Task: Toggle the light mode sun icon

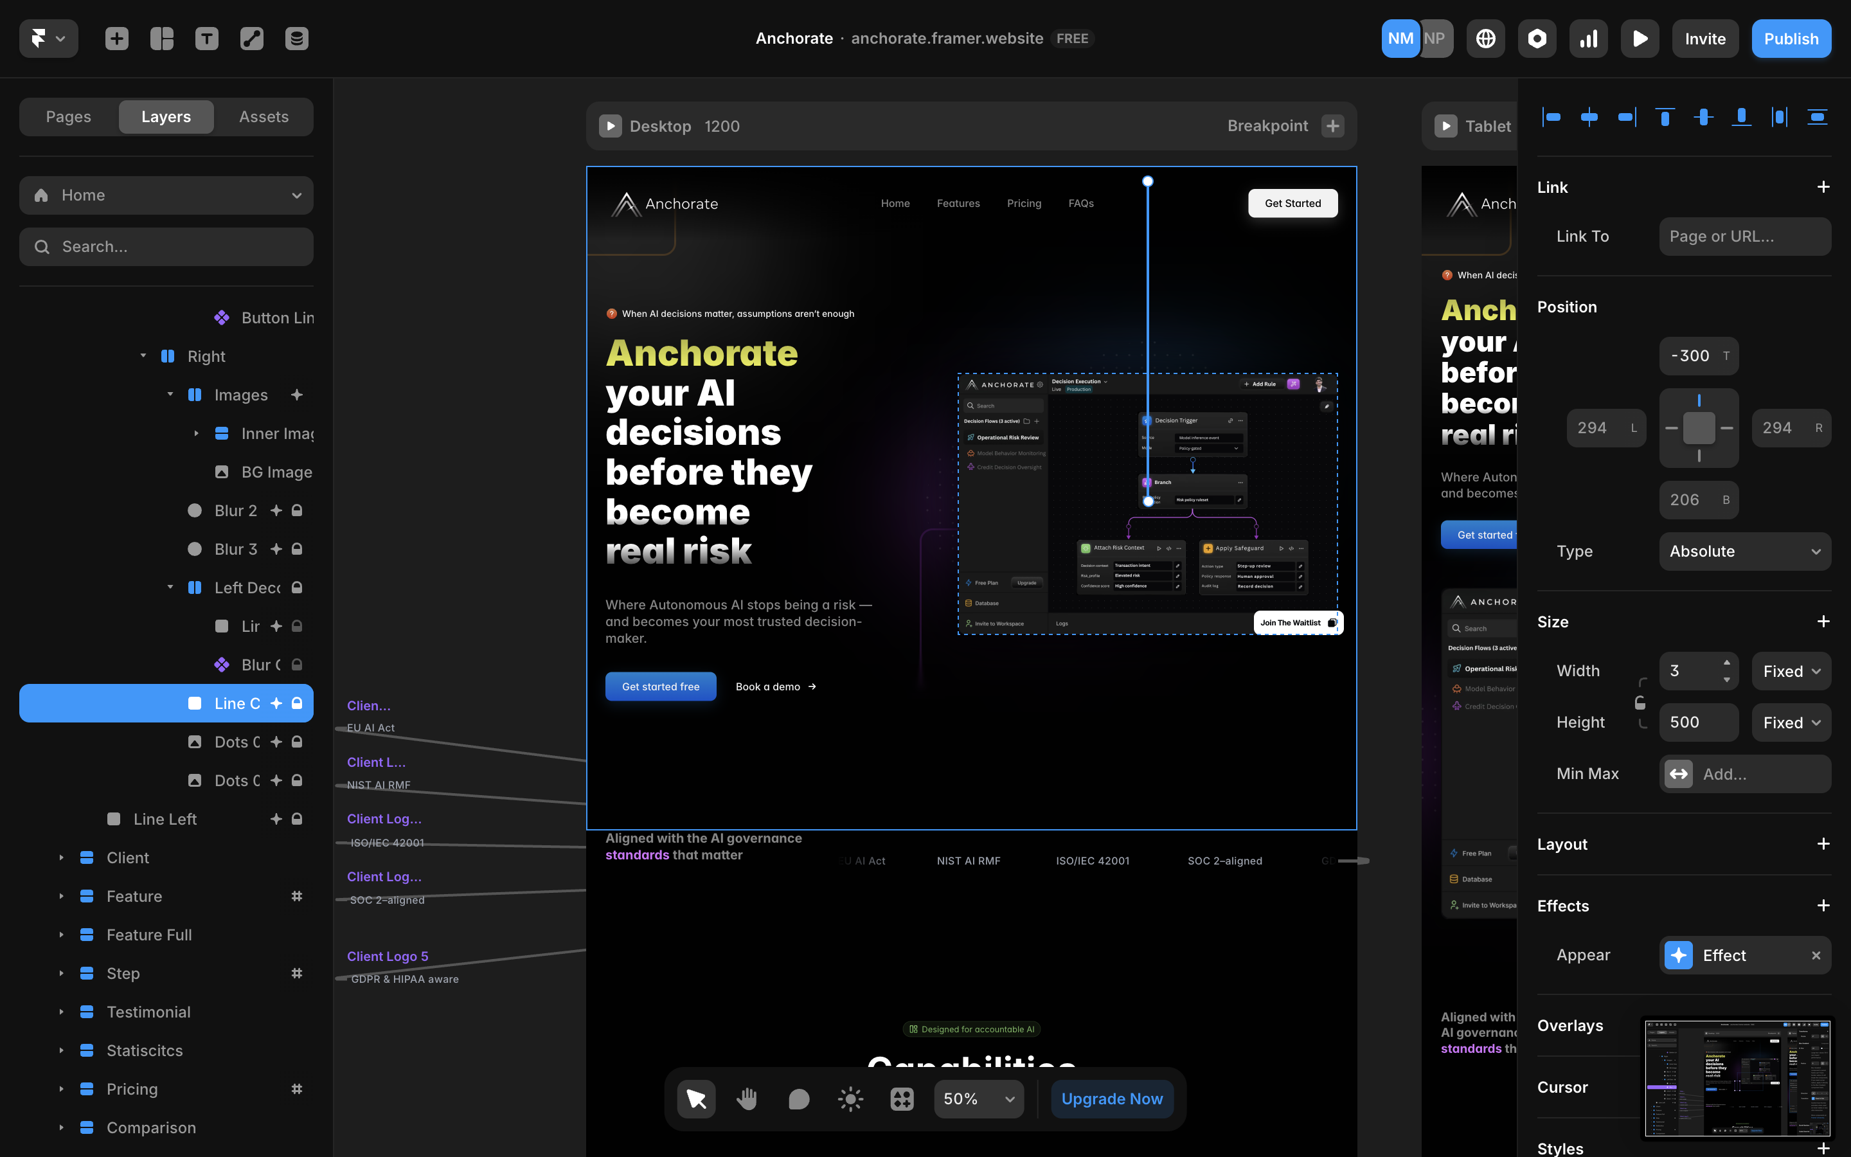Action: pyautogui.click(x=850, y=1099)
